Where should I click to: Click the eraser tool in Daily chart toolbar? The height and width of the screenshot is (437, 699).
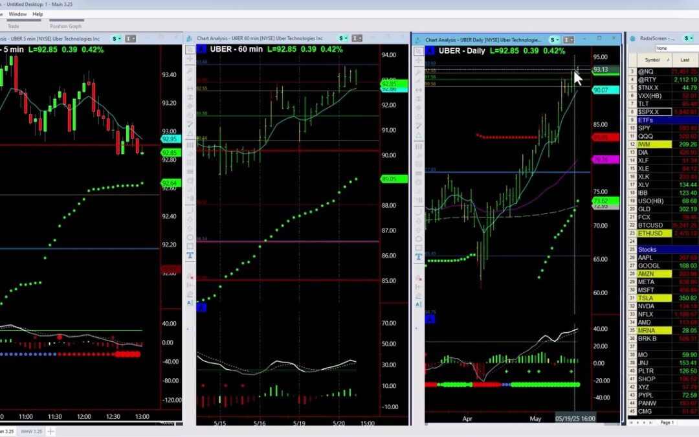tap(419, 297)
